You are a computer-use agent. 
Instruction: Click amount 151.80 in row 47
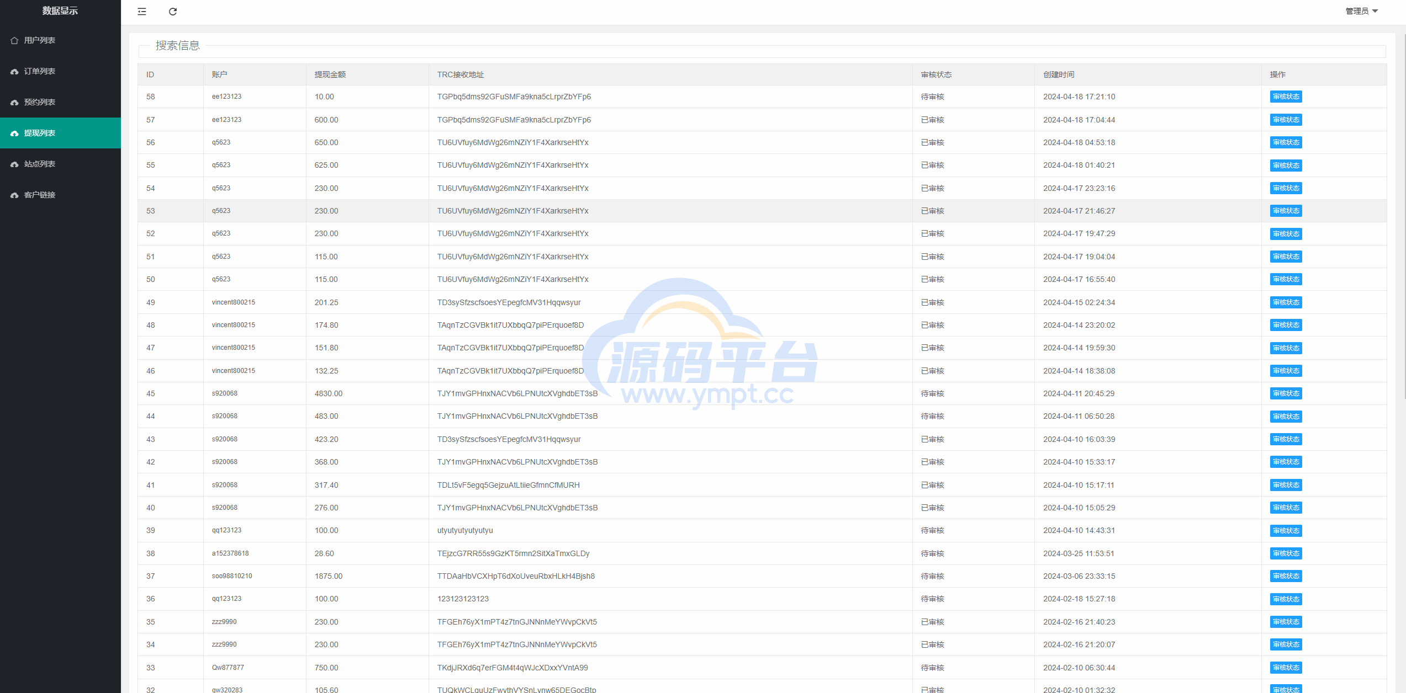326,348
